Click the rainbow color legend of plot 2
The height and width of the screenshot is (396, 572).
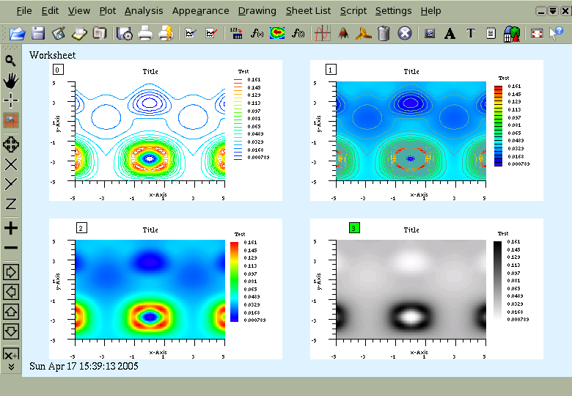[234, 282]
